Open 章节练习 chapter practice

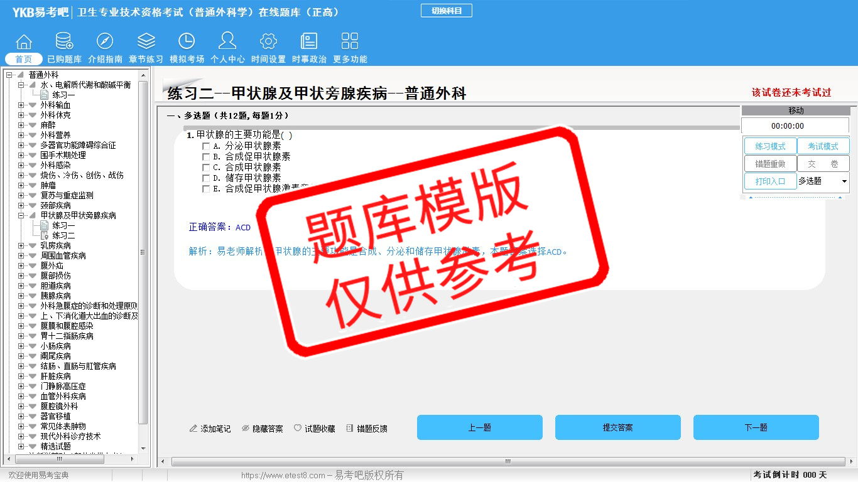coord(146,43)
